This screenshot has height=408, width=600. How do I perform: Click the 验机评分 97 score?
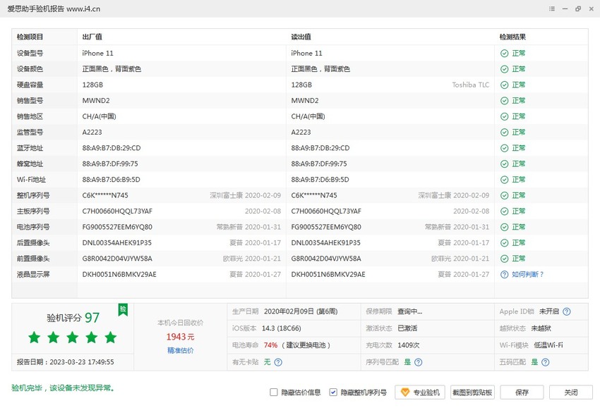[73, 318]
